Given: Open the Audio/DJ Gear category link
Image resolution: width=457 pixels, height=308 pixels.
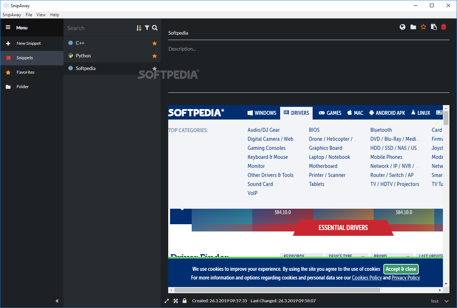Looking at the screenshot, I should tap(264, 130).
